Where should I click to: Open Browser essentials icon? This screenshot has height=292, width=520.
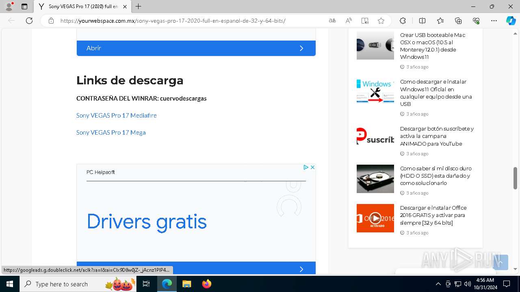click(x=476, y=21)
